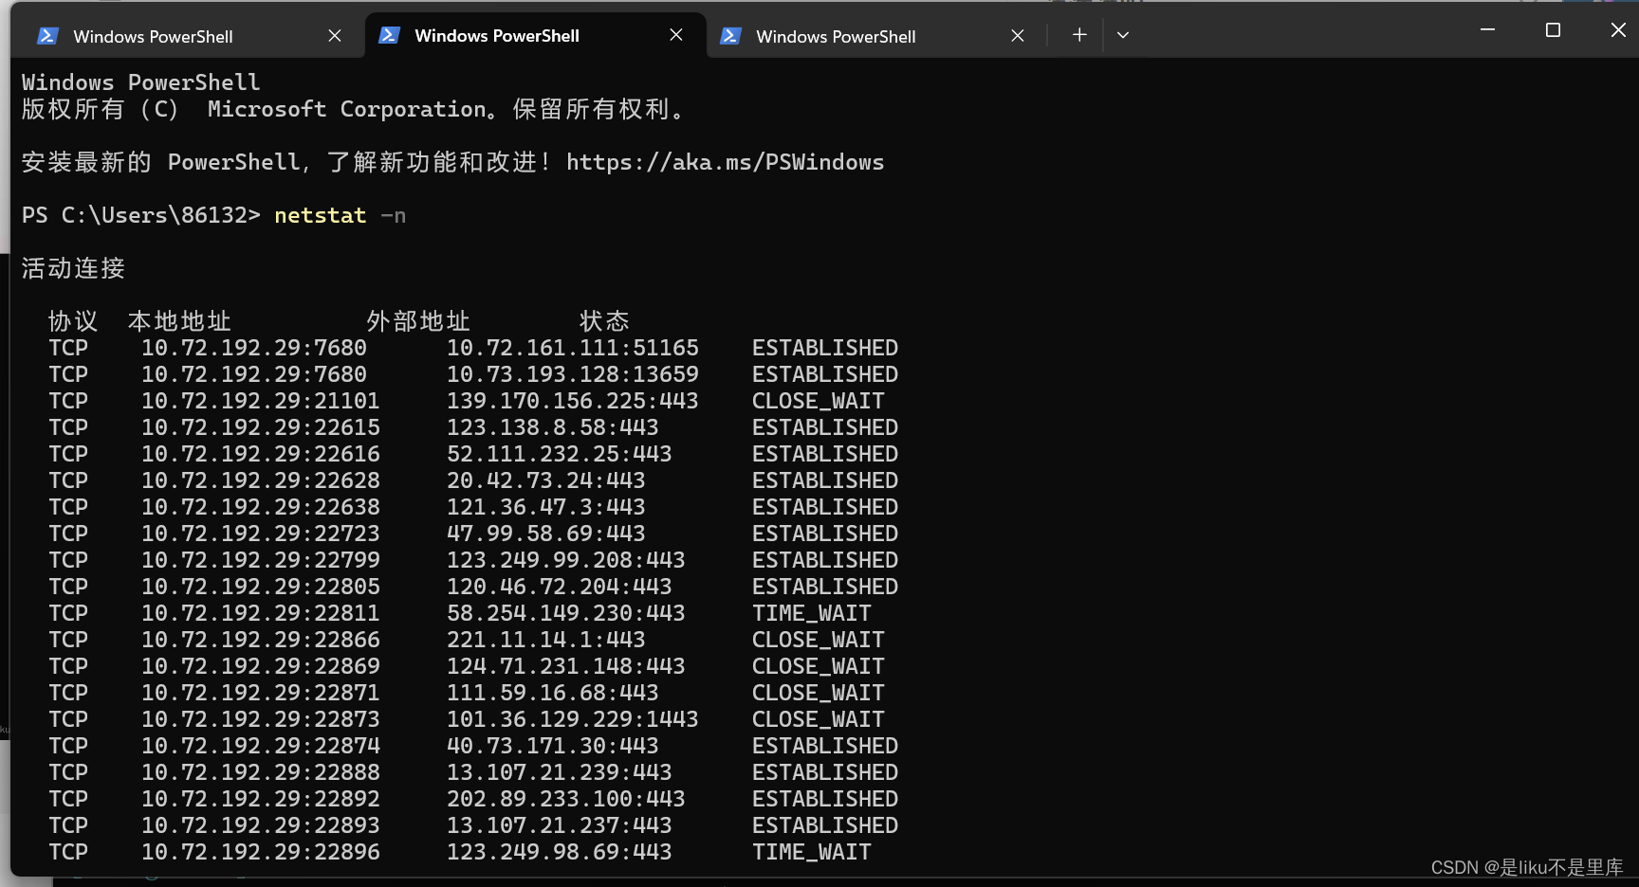Image resolution: width=1639 pixels, height=887 pixels.
Task: Click local address 10.72.192.29:22874
Action: click(x=261, y=746)
